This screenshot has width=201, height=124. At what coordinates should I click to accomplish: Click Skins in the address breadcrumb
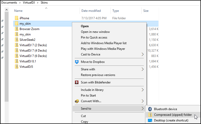44,3
